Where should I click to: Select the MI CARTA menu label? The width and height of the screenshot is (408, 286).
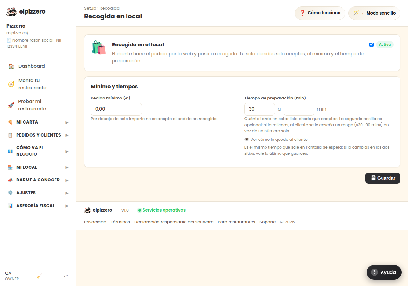[27, 122]
